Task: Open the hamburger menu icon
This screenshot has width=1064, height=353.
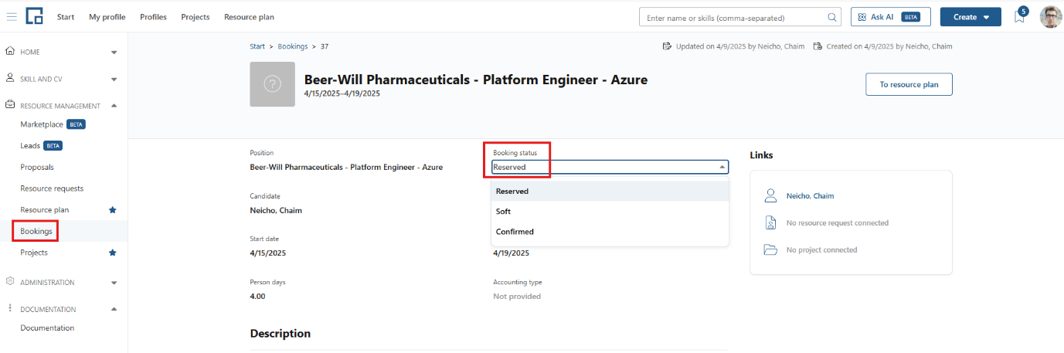Action: pos(12,17)
